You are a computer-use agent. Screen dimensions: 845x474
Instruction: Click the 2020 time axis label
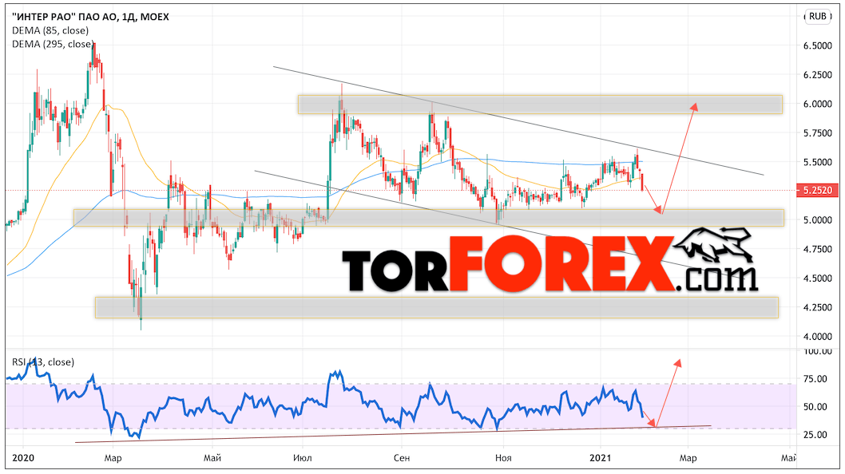(x=23, y=458)
